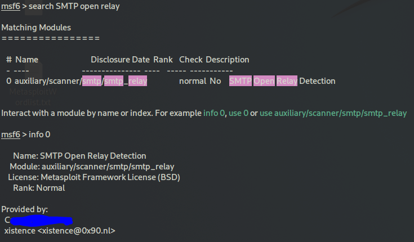This screenshot has width=414, height=242.
Task: Click the 'Rank' column header
Action: (163, 60)
